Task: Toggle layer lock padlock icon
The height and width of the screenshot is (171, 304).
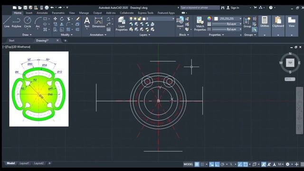Action: pyautogui.click(x=139, y=19)
